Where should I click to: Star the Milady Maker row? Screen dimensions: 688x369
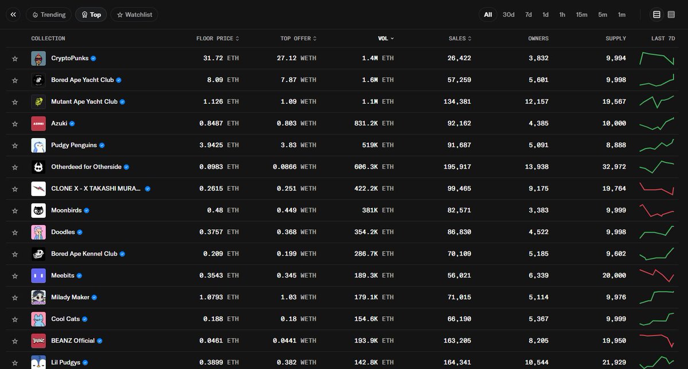pos(15,297)
